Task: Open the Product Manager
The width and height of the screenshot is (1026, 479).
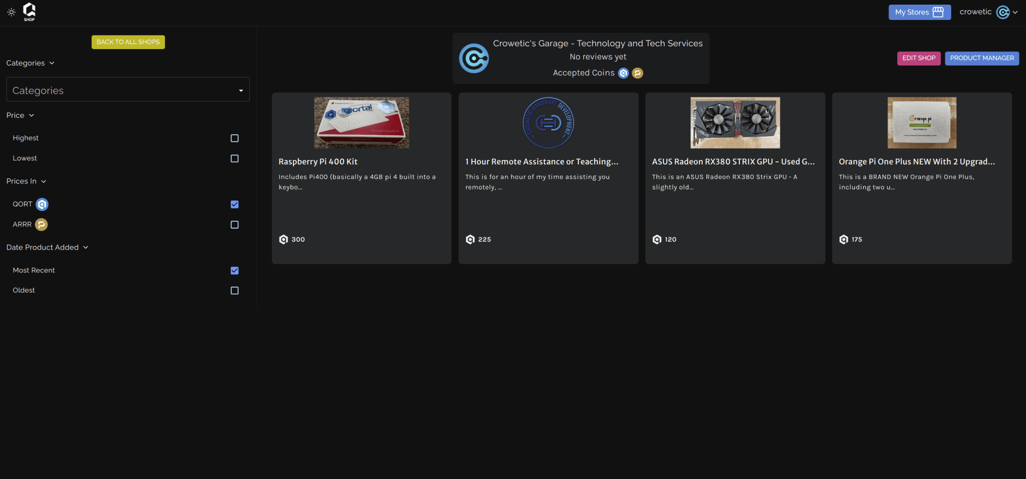Action: 981,58
